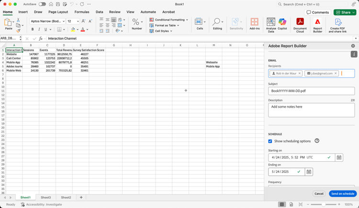Viewport: 359px width, 208px height.
Task: Click Send on schedule button
Action: (343, 194)
